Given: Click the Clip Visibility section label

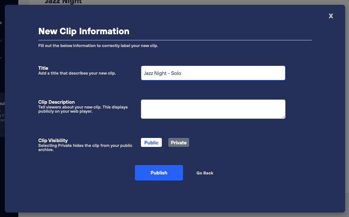Looking at the screenshot, I should [x=53, y=140].
